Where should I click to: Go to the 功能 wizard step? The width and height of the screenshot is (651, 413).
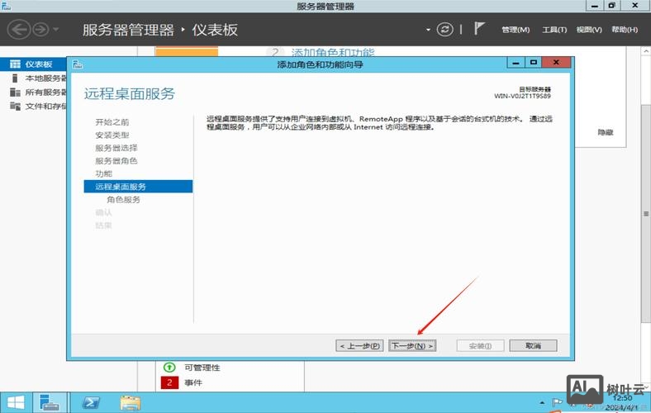[x=104, y=173]
